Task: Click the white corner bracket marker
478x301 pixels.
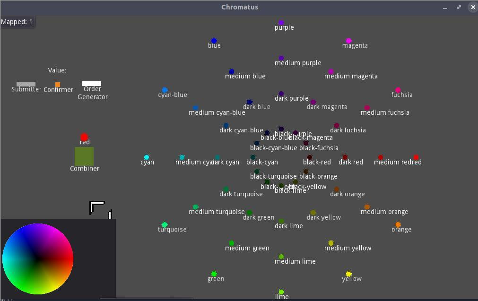Action: 97,208
